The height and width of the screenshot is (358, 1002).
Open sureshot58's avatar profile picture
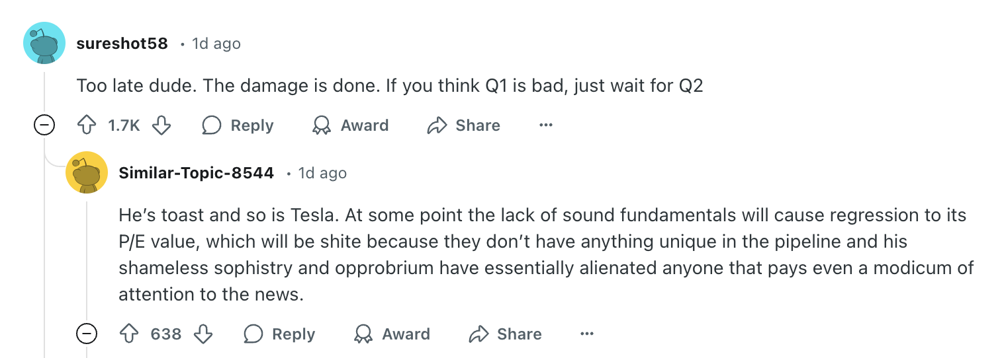pyautogui.click(x=44, y=43)
